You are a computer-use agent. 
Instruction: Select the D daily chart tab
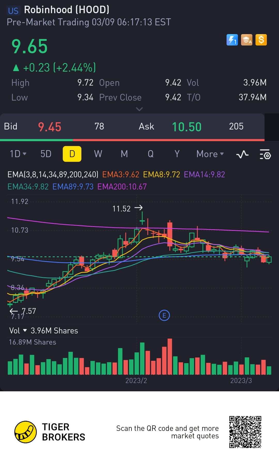72,154
